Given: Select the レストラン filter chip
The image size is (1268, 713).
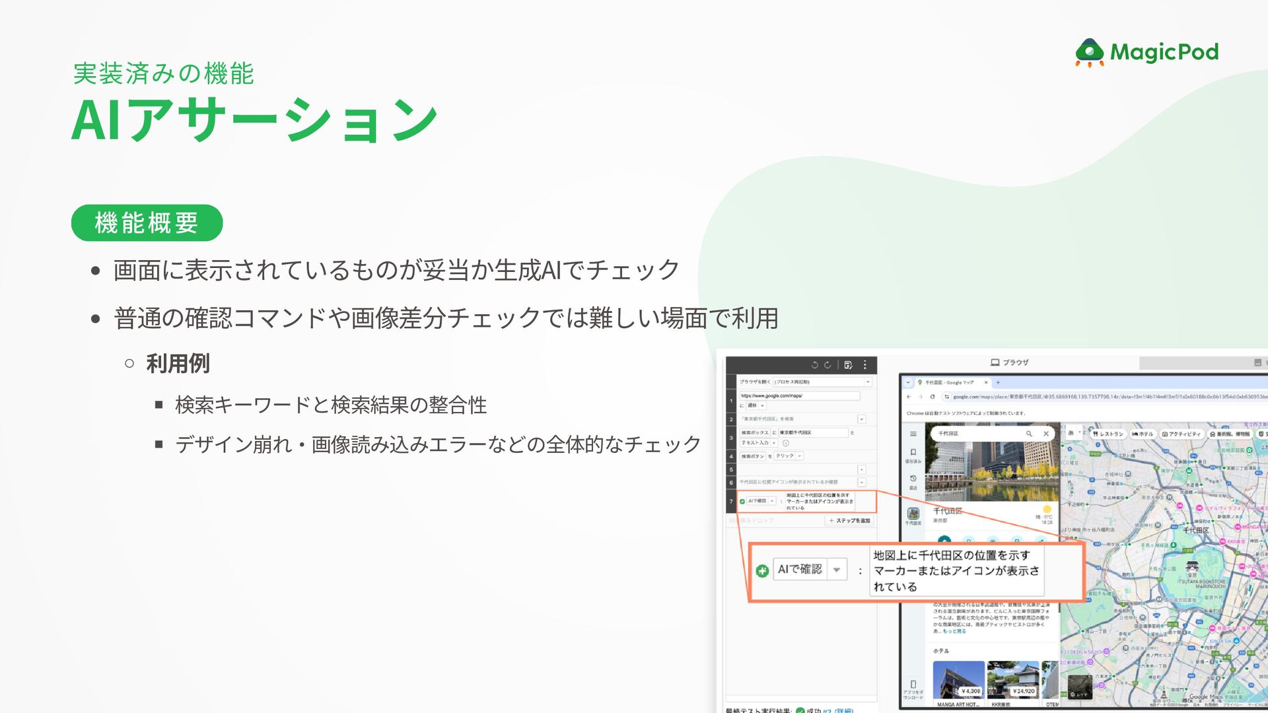Looking at the screenshot, I should click(1108, 434).
